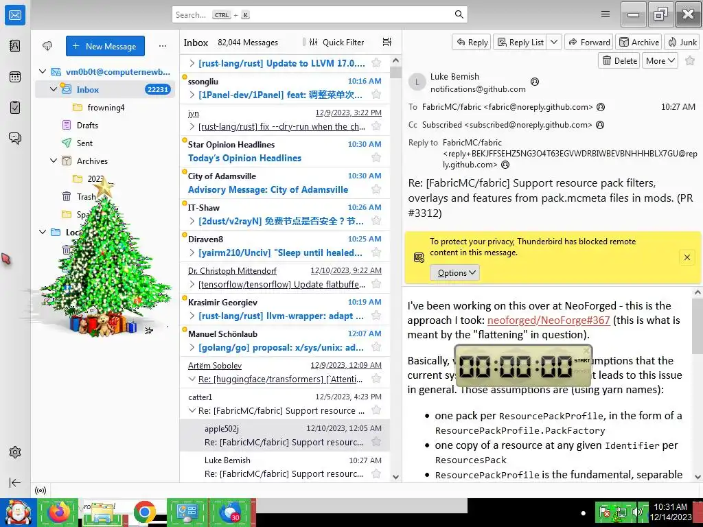The width and height of the screenshot is (703, 527).
Task: Star the tensorflow flatbuffers message
Action: coord(376,283)
